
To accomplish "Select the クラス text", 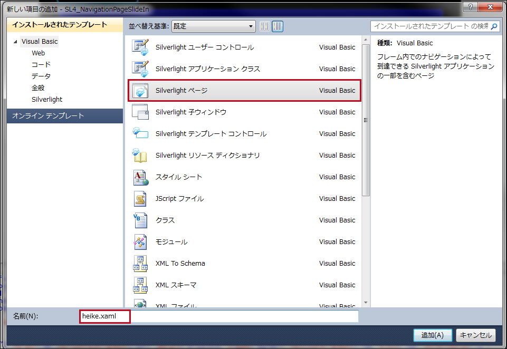I will pos(165,220).
